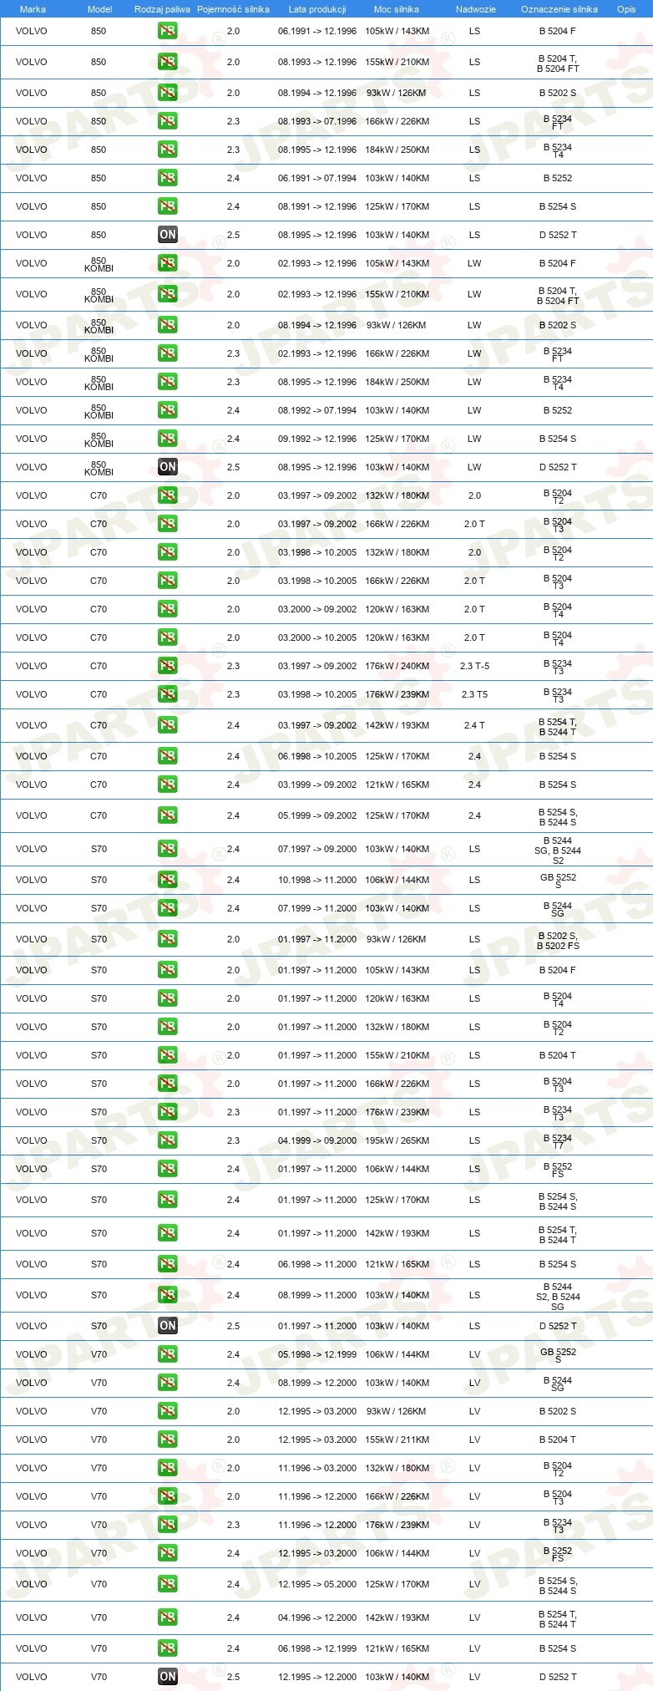Click PB icon in C70 121kW / 165KM row
The width and height of the screenshot is (653, 1691).
[168, 785]
